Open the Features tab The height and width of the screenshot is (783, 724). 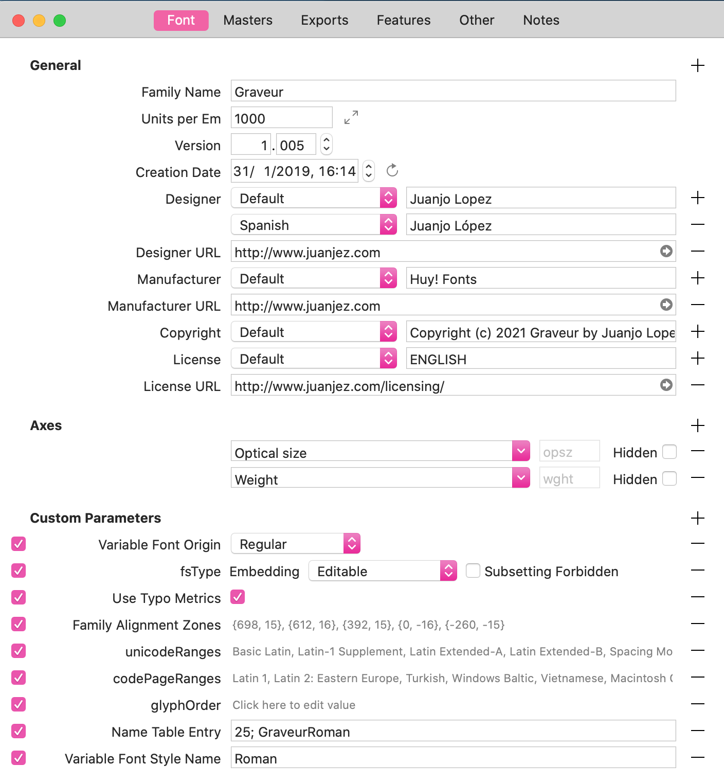pos(404,20)
